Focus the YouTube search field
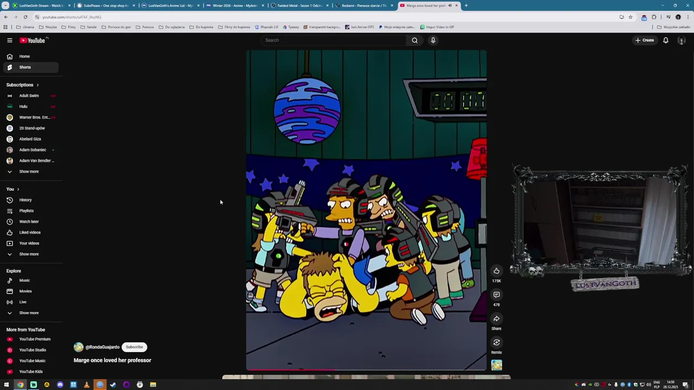 click(333, 40)
